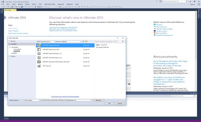Expand the Recent node in dialog tree
The width and height of the screenshot is (201, 122).
pos(9,41)
